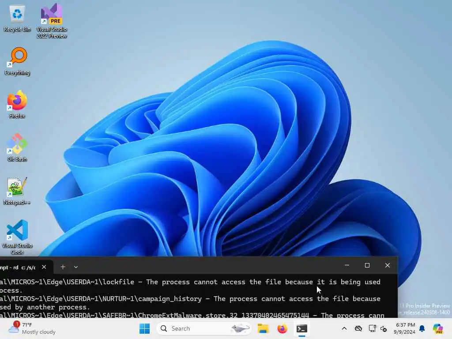
Task: Open the weather widget showing 71°F
Action: [x=32, y=328]
